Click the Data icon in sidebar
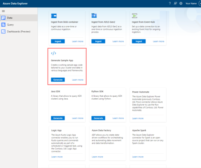Screen dimensions: 201x168 [3, 18]
